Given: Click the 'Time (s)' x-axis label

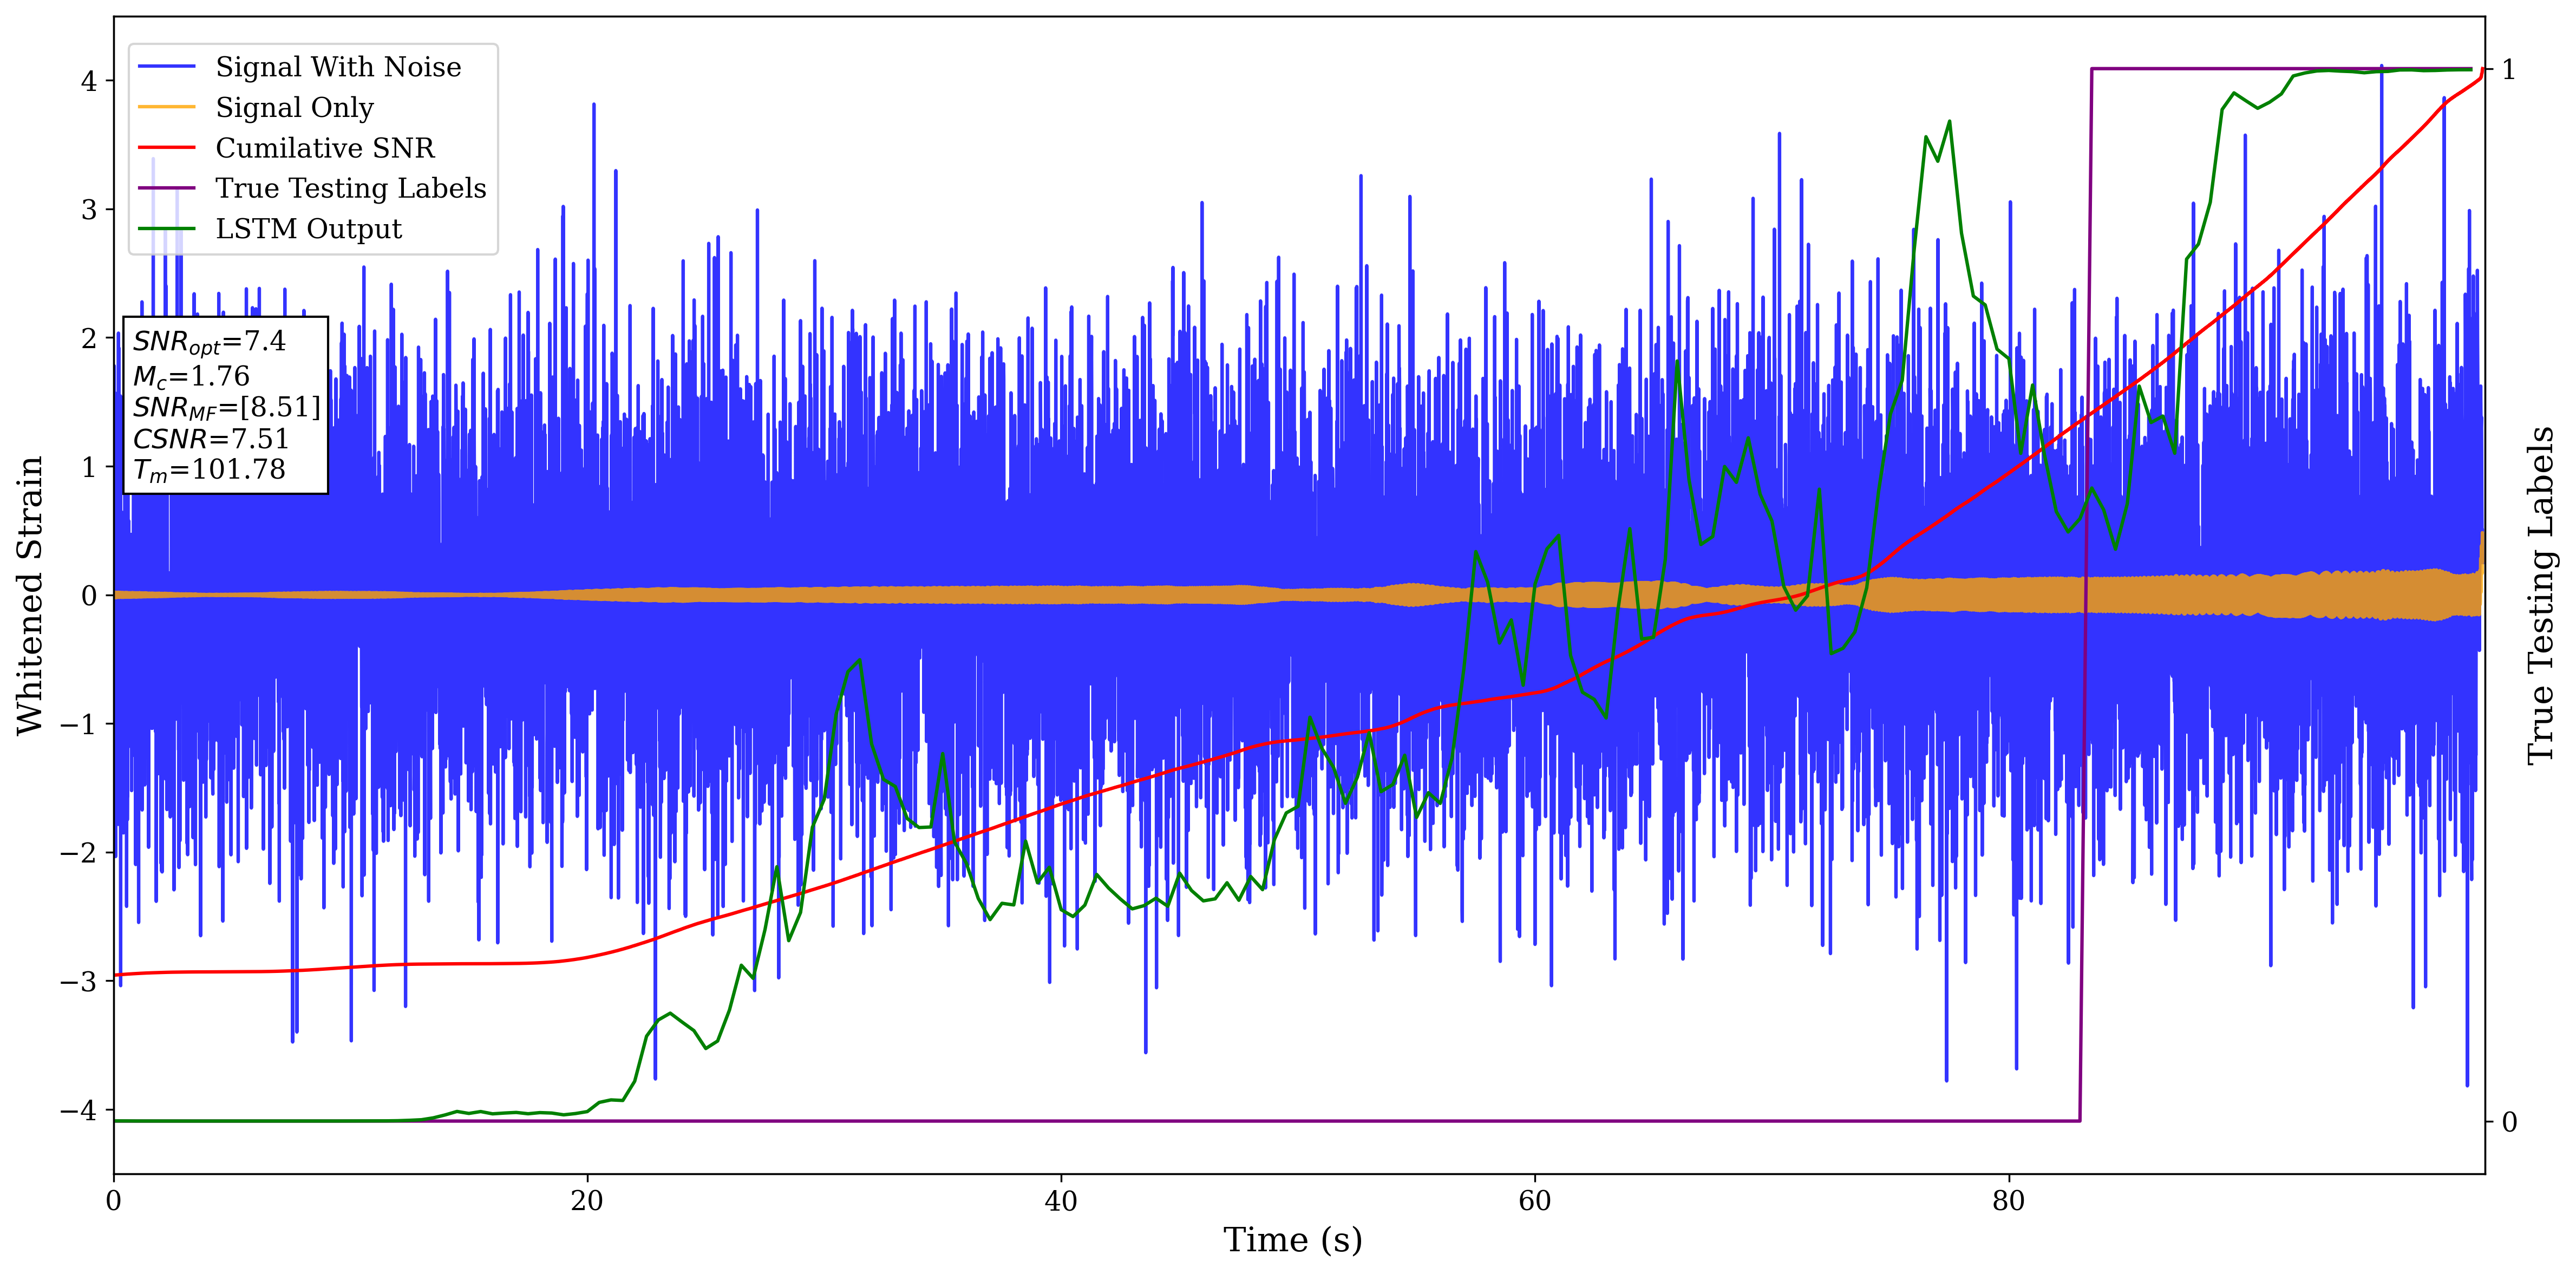Looking at the screenshot, I should click(x=1292, y=1240).
